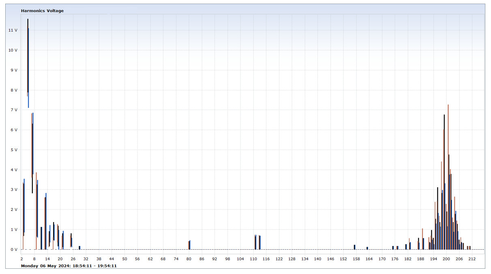This screenshot has width=491, height=274.
Task: Click harmonic number 146 on the x-axis
Action: point(330,259)
